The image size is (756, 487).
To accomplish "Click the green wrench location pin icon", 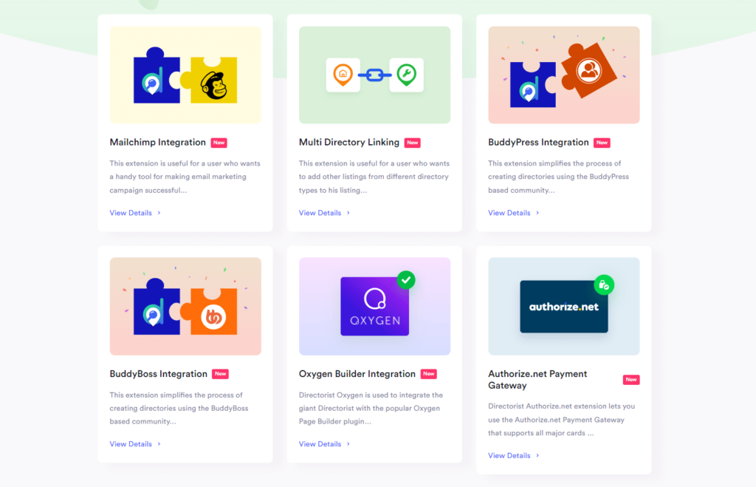I will (x=407, y=75).
